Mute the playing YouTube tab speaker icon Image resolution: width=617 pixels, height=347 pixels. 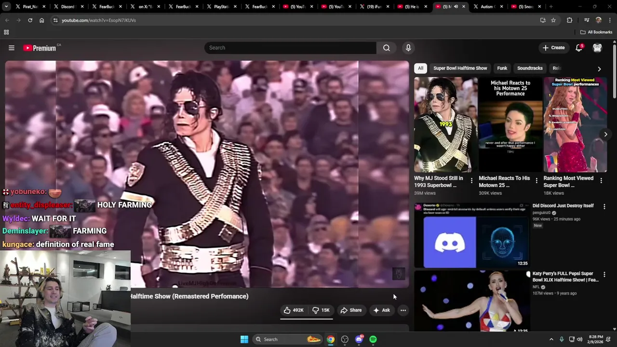[x=456, y=7]
